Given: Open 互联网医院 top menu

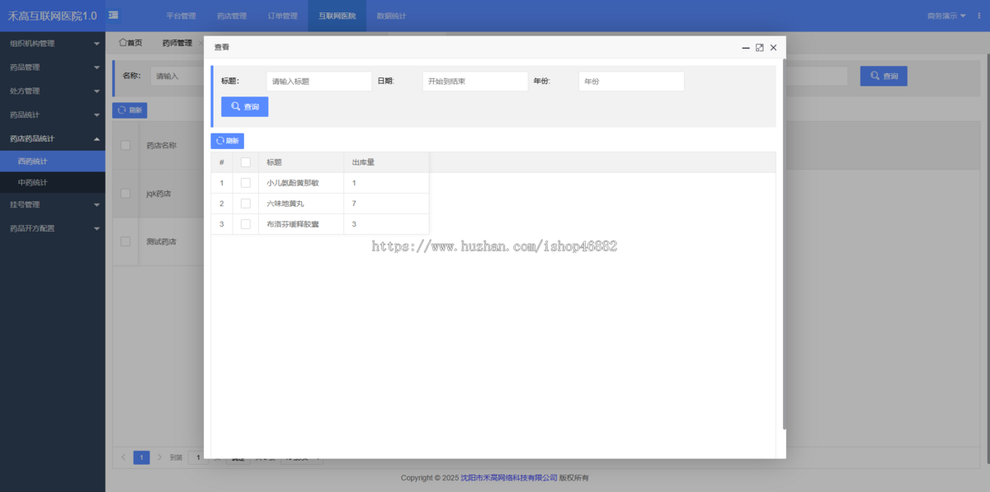Looking at the screenshot, I should pyautogui.click(x=337, y=16).
